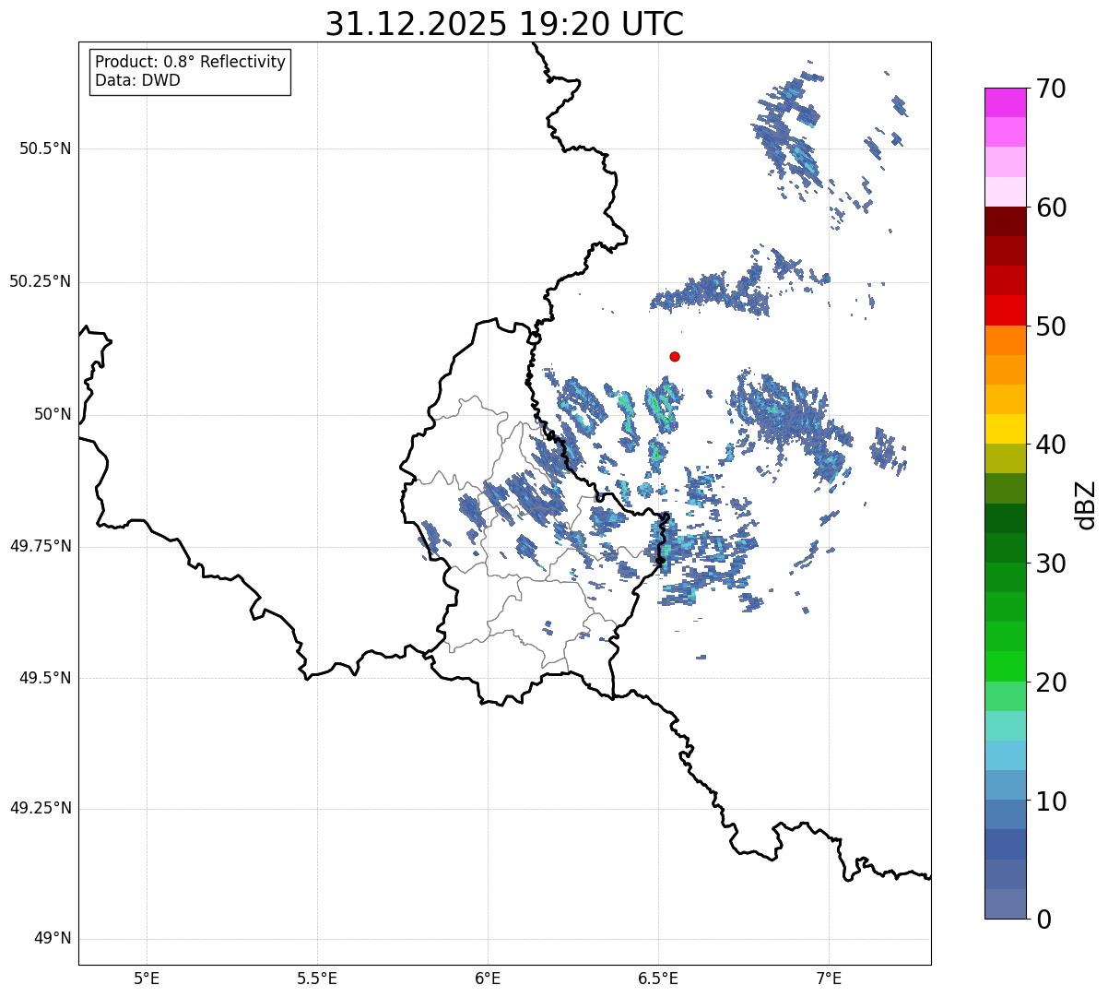Pick the yellow colorbar segment above 40
The image size is (1108, 997).
(1006, 430)
